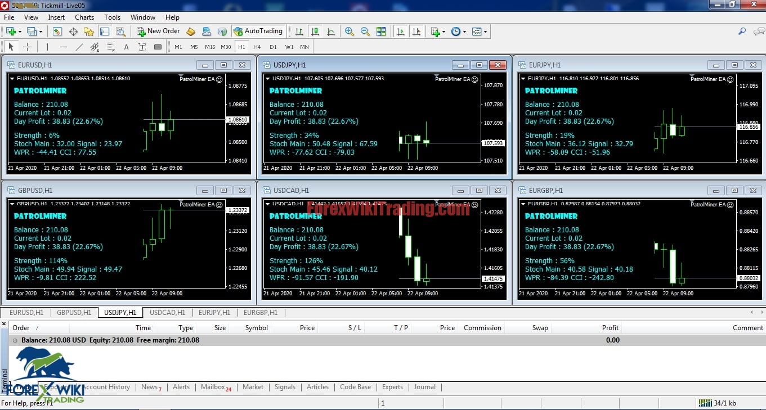The height and width of the screenshot is (410, 766).
Task: Launch MetaEditor with the yellow book icon
Action: 191,31
